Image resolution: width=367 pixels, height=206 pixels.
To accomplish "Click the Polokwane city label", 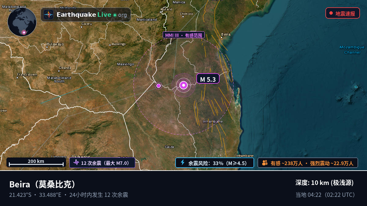I will (x=81, y=157).
